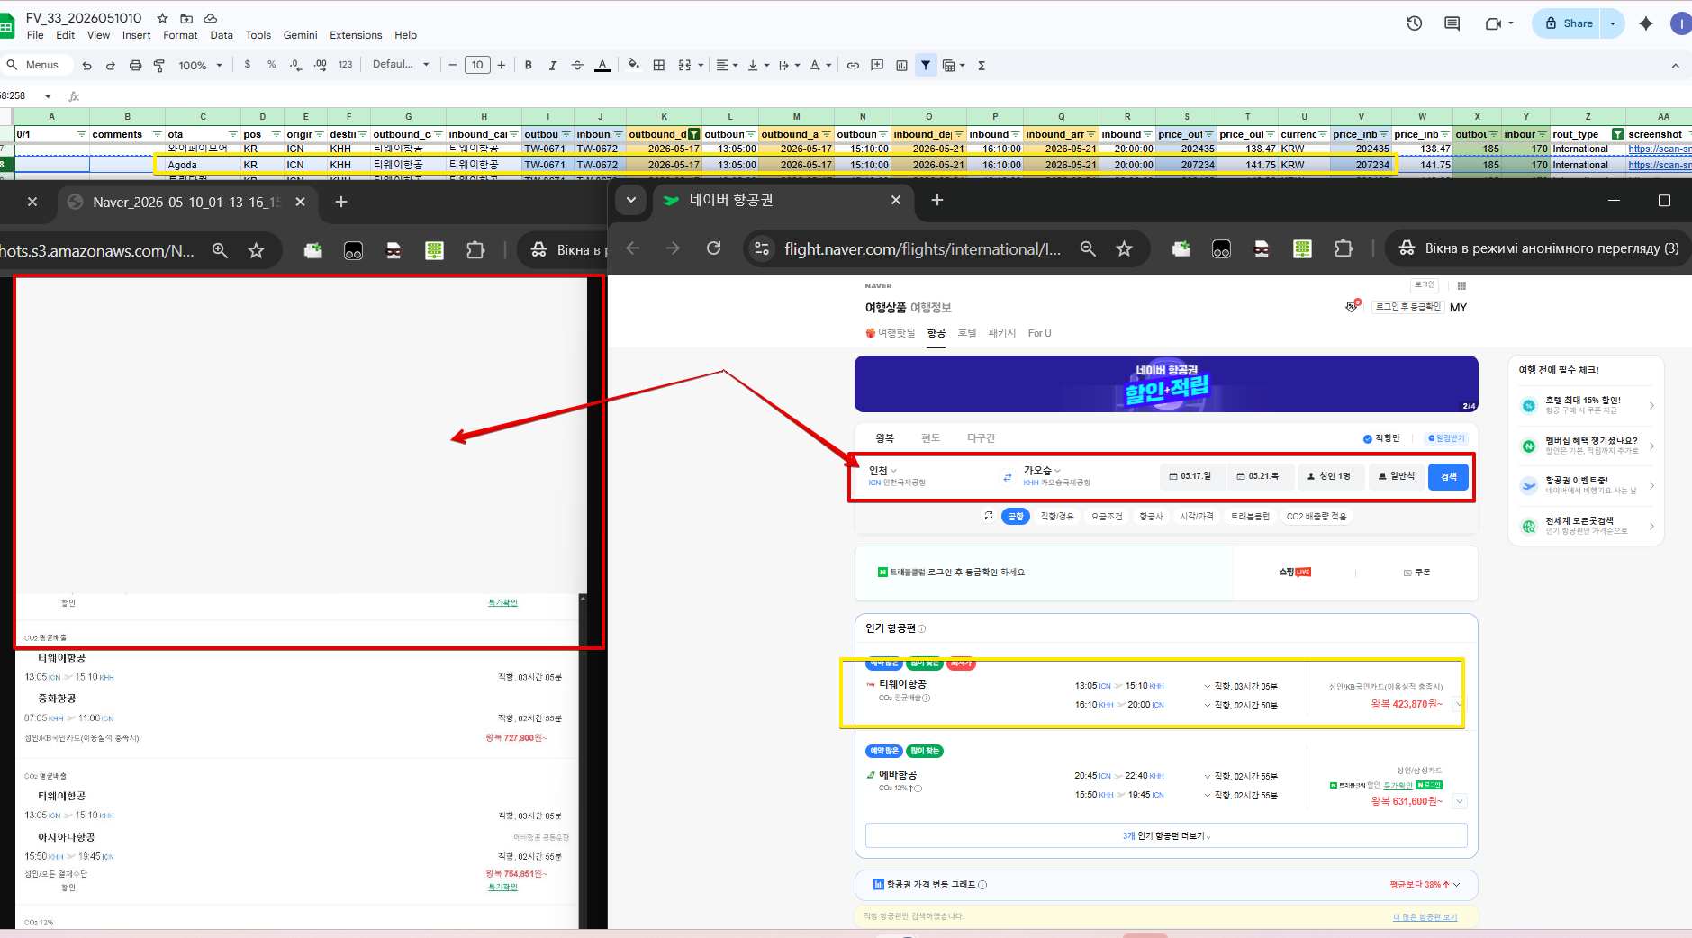Show all comments in Sheets

pyautogui.click(x=1452, y=23)
